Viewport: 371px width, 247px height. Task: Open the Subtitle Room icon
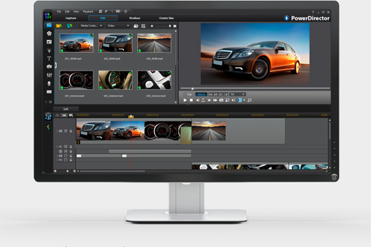(x=49, y=92)
